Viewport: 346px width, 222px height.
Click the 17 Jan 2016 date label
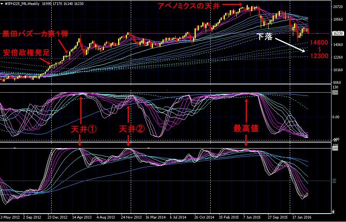click(x=302, y=217)
